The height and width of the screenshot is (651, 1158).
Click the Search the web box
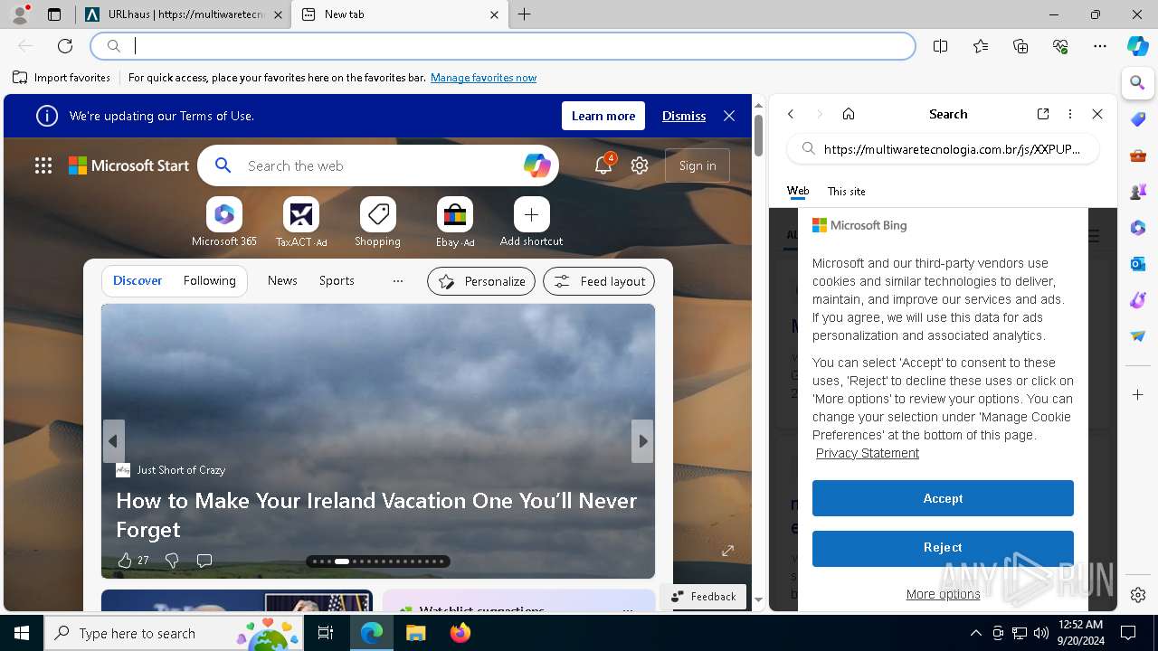point(380,165)
